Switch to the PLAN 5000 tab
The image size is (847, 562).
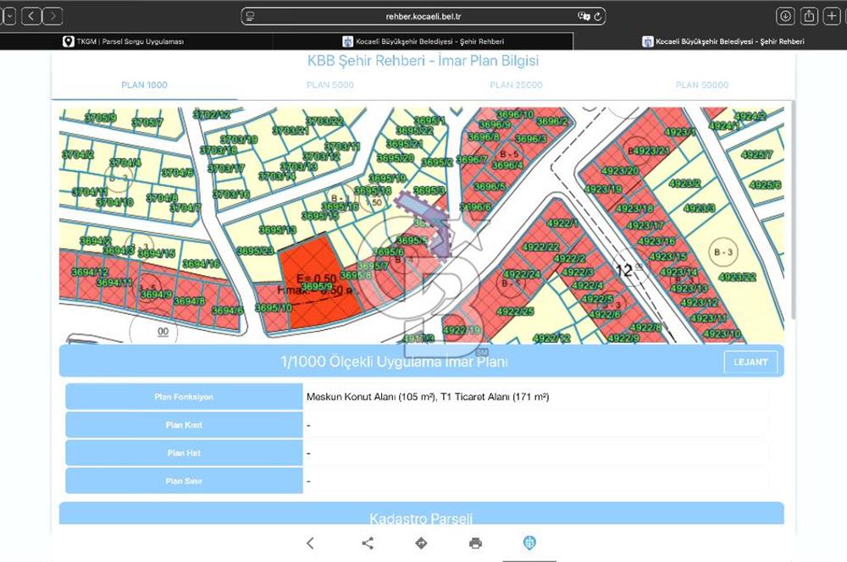[x=330, y=85]
